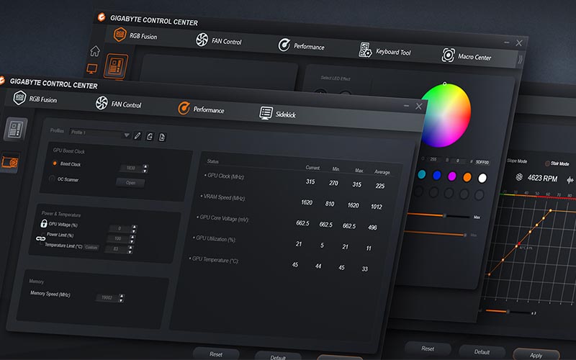Increase Power Limit with up arrow
The image size is (576, 360).
point(132,238)
